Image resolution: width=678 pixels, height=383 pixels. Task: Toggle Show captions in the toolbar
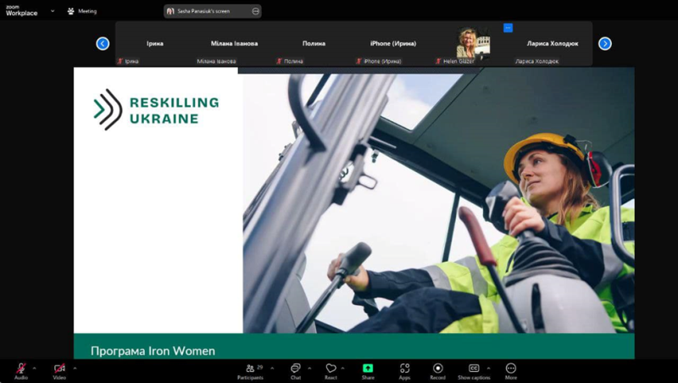point(474,369)
